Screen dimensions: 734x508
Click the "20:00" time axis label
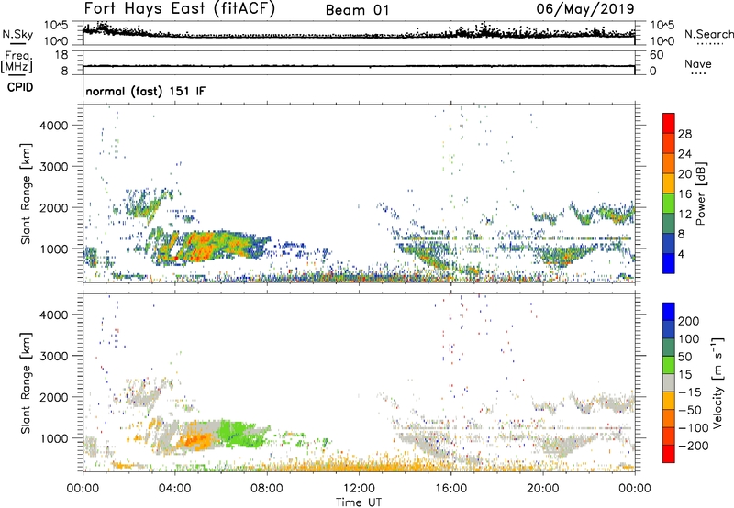tap(542, 489)
